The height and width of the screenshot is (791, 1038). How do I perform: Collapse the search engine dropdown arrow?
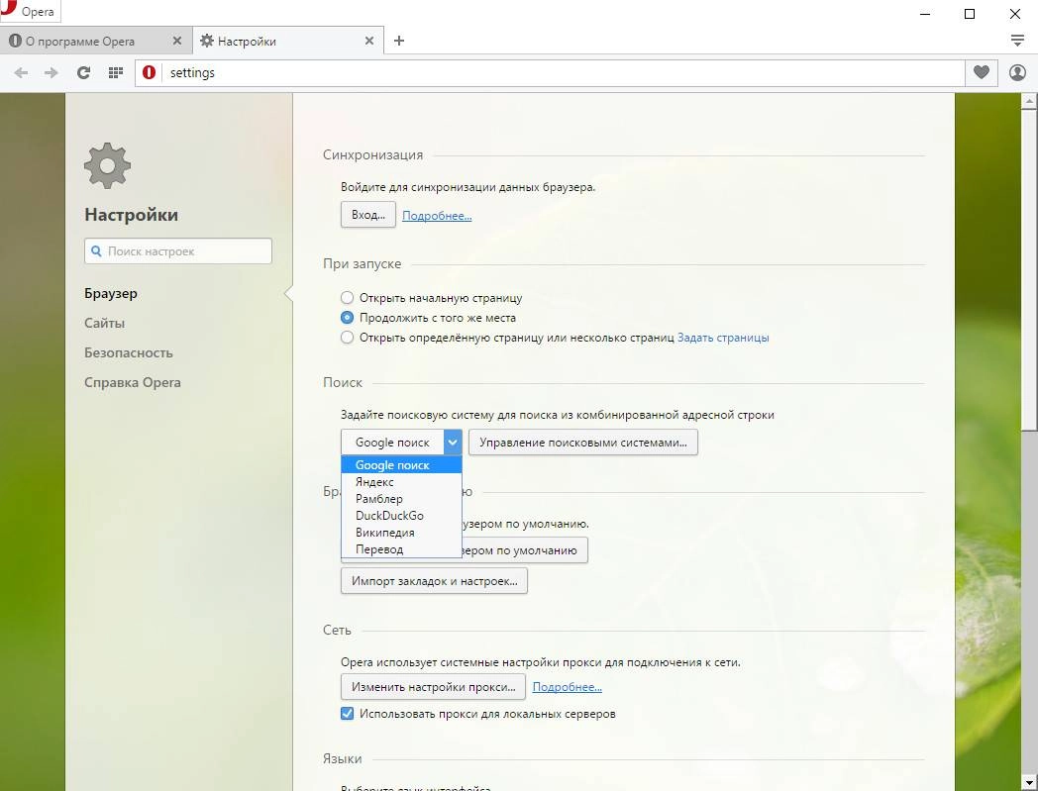tap(452, 443)
